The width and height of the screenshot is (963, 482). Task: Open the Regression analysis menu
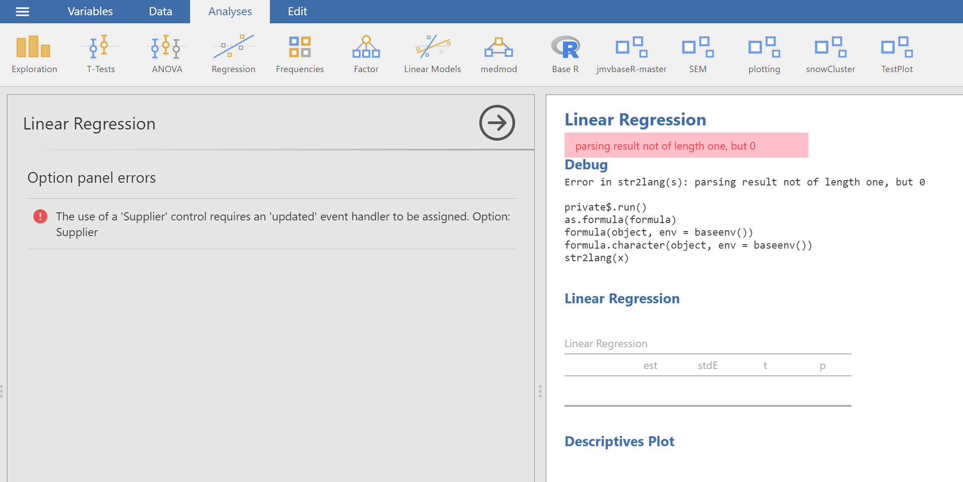(x=233, y=54)
